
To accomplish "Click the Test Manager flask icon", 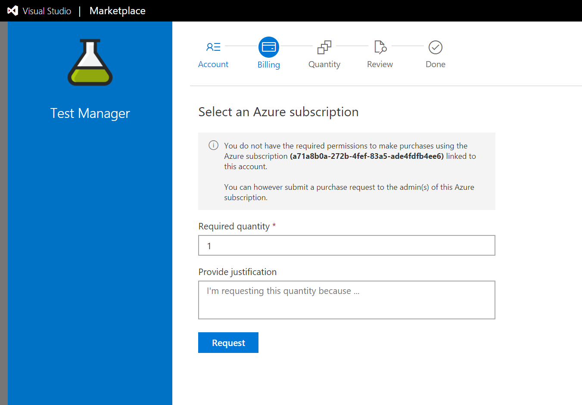I will tap(90, 62).
